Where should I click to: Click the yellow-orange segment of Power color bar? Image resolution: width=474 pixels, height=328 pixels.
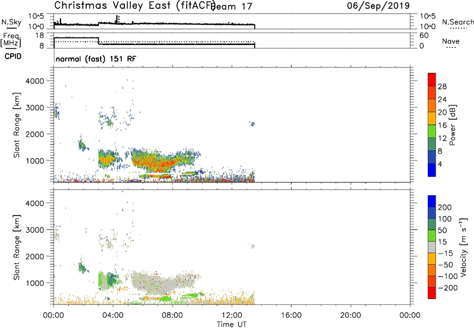(432, 118)
